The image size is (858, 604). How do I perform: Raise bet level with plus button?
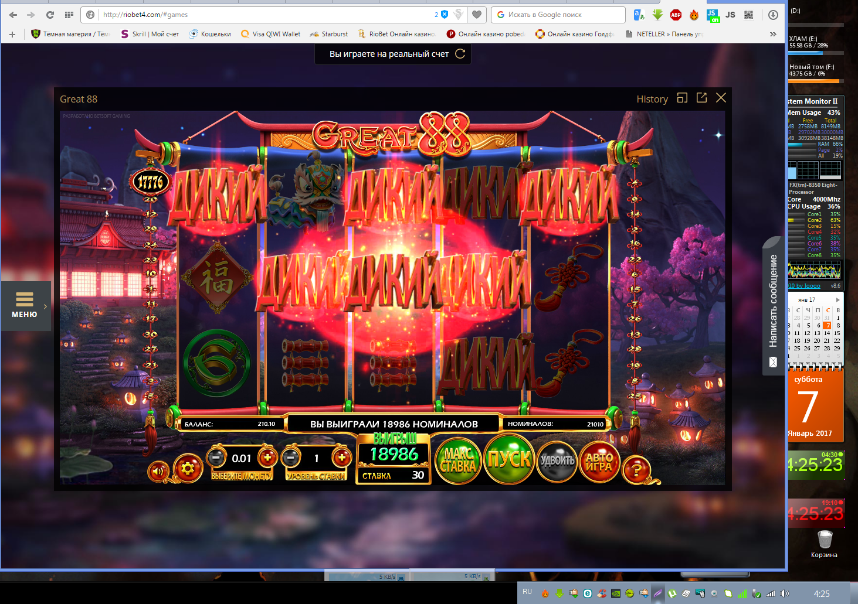[x=342, y=457]
